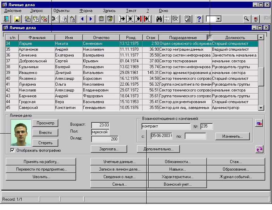Click the second record arrow icon without red bar
The width and height of the screenshot is (272, 210).
(x=130, y=19)
